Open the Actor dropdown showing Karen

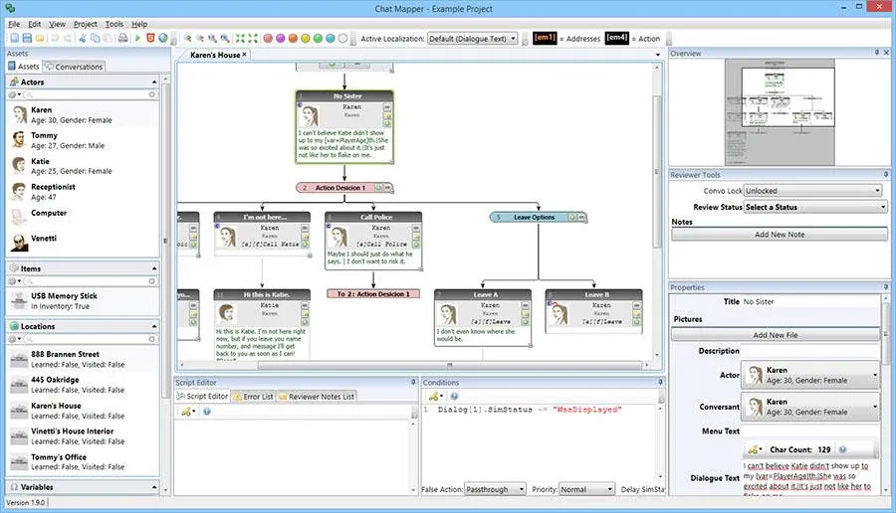point(810,375)
